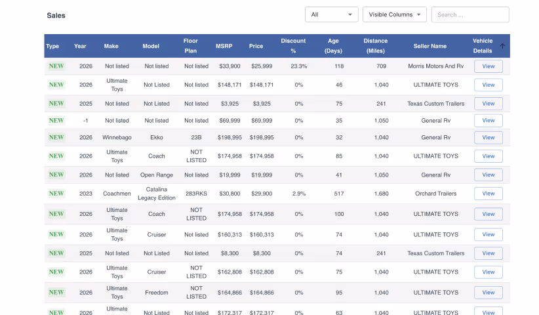Click the 23.3% discount value
539x315 pixels.
point(299,66)
